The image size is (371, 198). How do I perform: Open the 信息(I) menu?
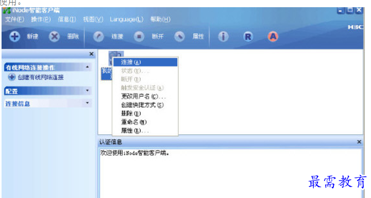pyautogui.click(x=67, y=20)
